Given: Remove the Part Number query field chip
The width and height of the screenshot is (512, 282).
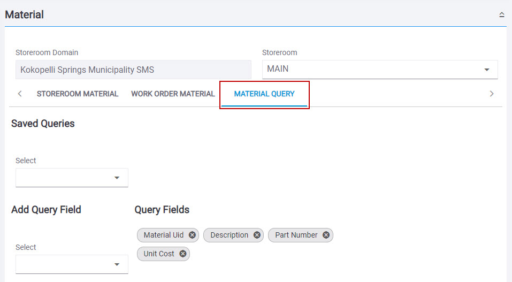Looking at the screenshot, I should [326, 235].
